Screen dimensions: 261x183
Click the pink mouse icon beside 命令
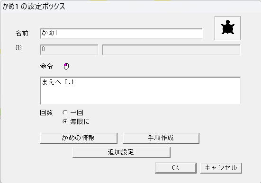[66, 66]
